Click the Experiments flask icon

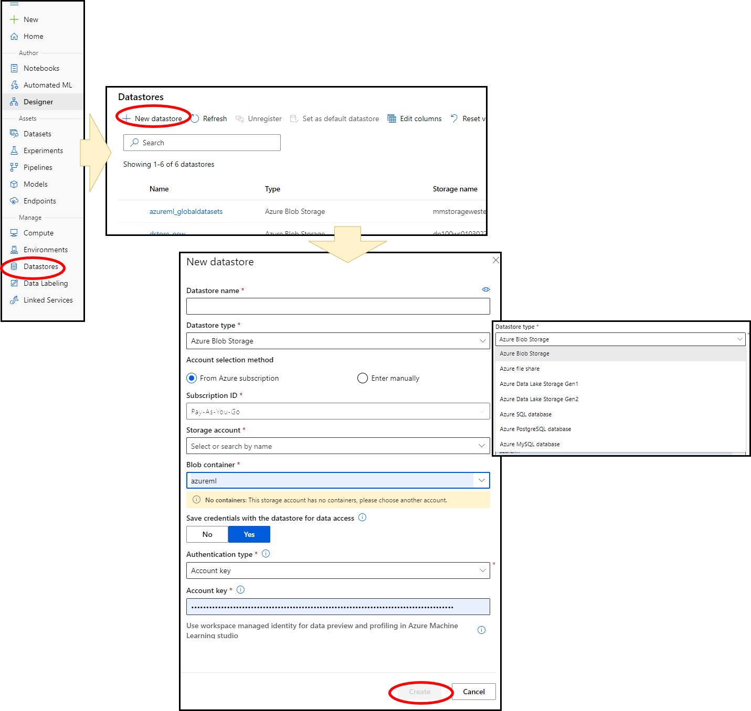14,150
